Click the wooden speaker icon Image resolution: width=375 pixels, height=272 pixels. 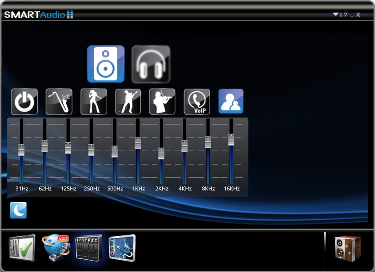pyautogui.click(x=348, y=249)
